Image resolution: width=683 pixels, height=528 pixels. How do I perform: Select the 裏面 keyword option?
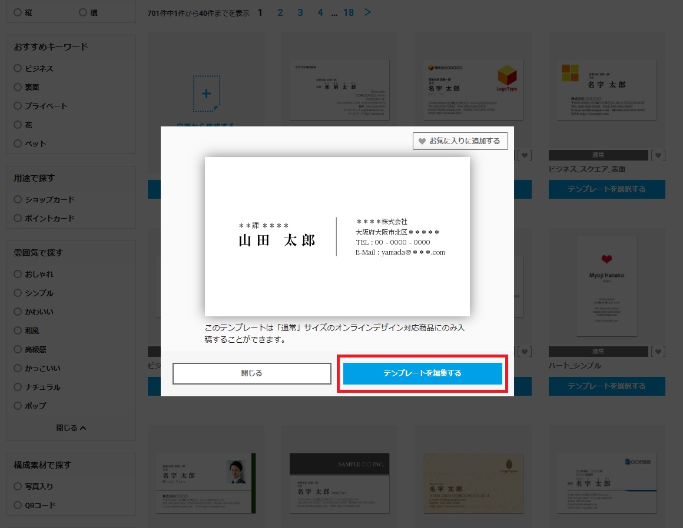coord(18,87)
